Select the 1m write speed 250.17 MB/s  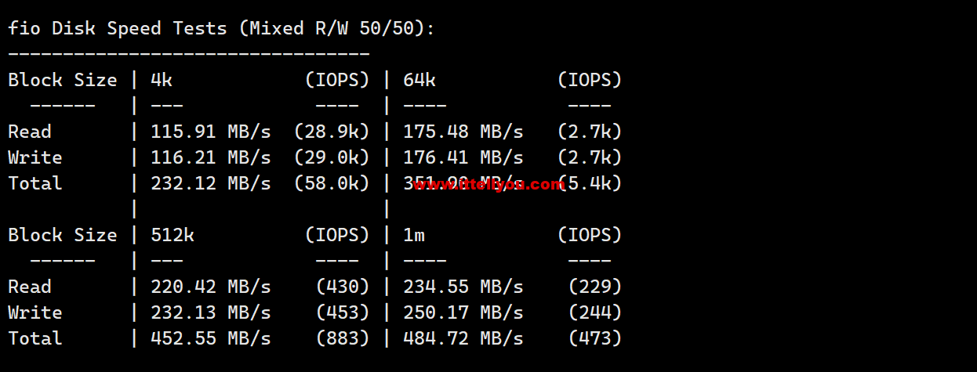(463, 312)
